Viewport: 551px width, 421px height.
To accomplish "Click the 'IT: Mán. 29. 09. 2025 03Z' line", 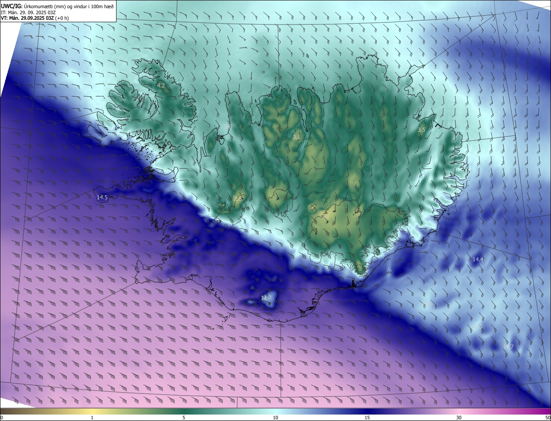I will point(28,12).
